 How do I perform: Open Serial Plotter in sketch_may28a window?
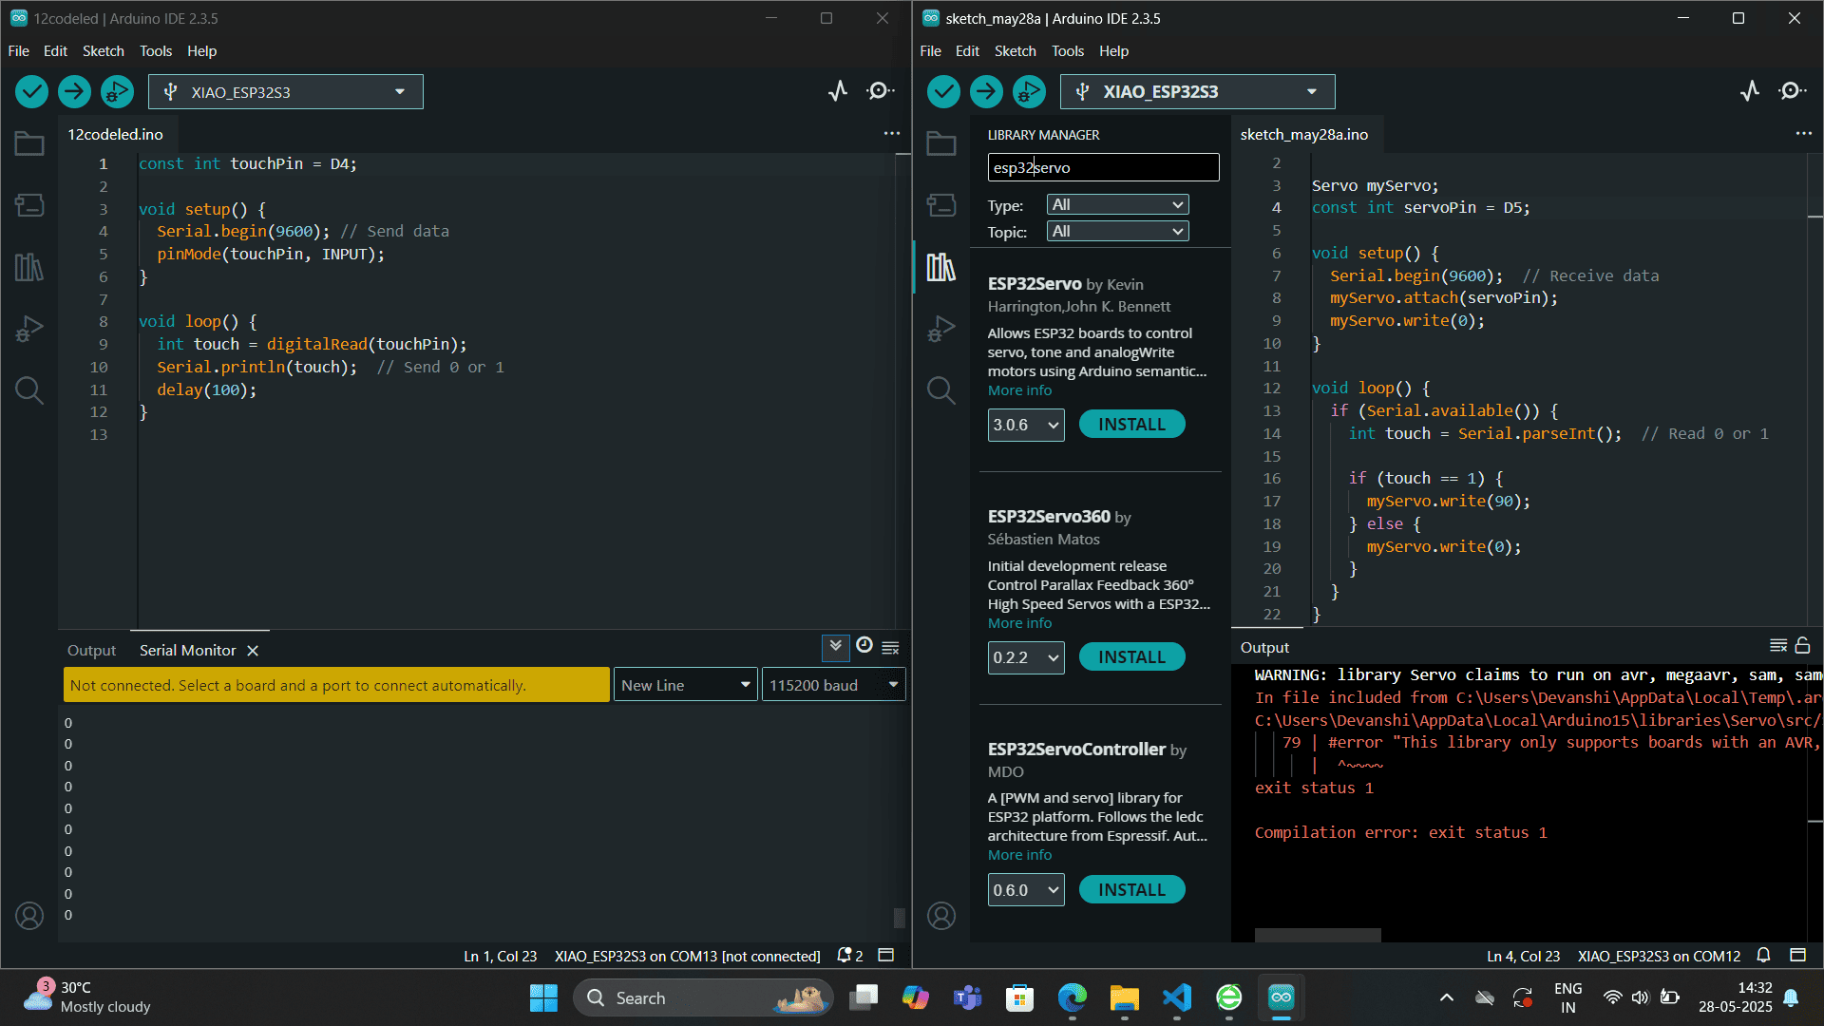(1749, 91)
